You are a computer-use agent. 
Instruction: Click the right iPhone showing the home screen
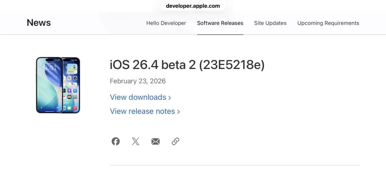(72, 85)
